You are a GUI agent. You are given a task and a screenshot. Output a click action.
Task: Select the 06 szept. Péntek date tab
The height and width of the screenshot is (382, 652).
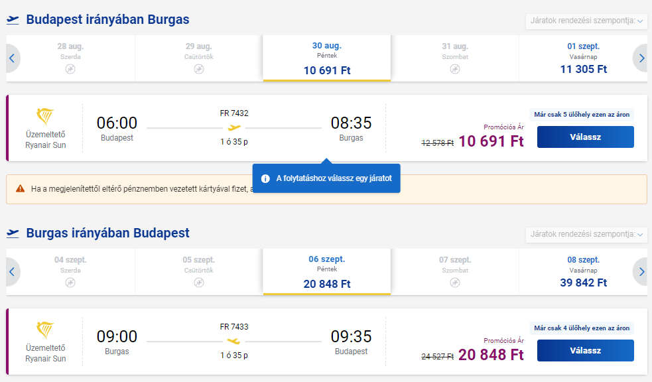(327, 272)
